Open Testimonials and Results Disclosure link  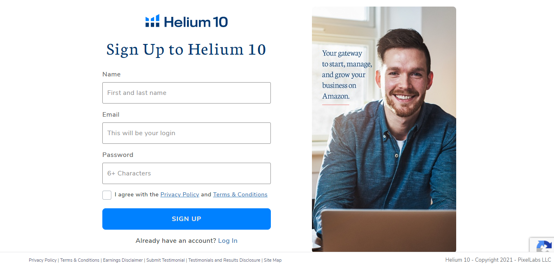(x=224, y=260)
